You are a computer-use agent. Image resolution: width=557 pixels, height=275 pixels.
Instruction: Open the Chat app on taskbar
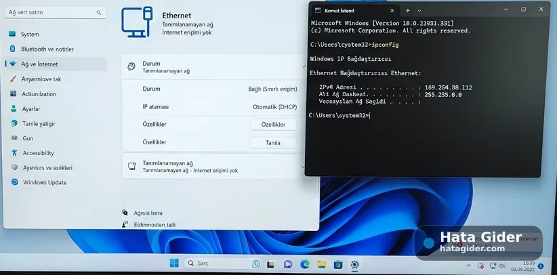(x=288, y=264)
